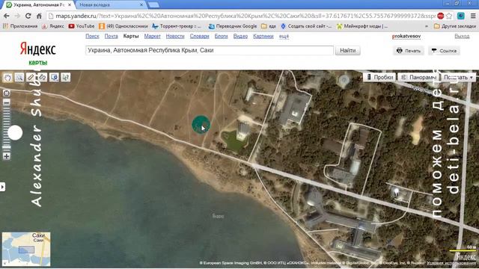
Task: Expand the left side panel arrow
Action: pos(2,187)
